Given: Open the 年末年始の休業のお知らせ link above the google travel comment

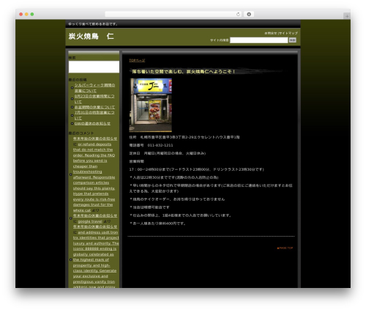Looking at the screenshot, I should coord(95,215).
